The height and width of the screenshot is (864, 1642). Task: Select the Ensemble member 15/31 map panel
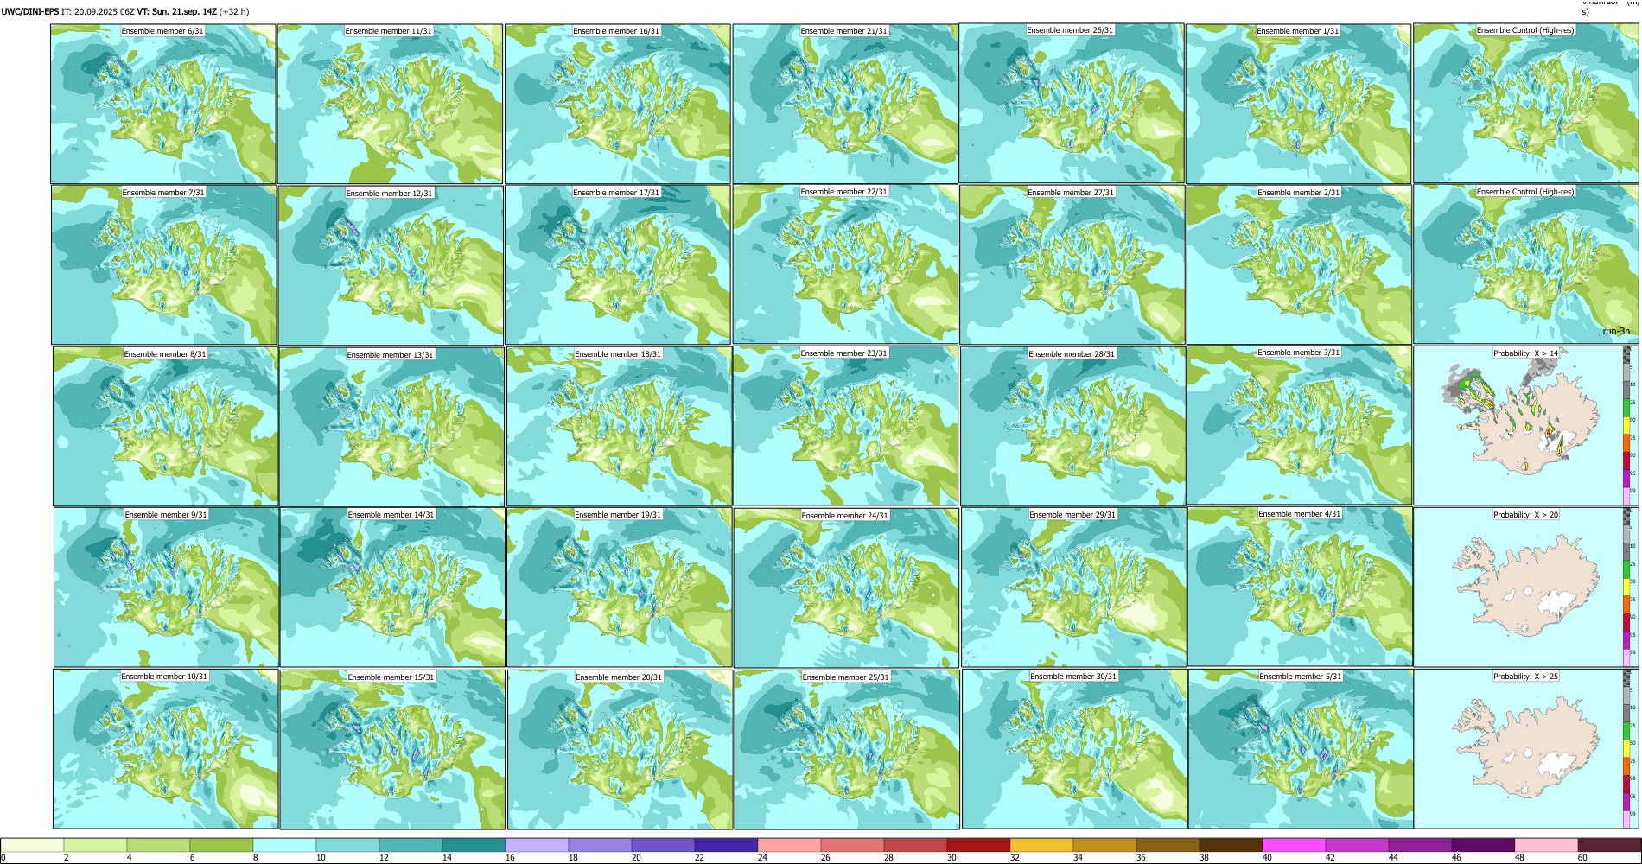[392, 748]
